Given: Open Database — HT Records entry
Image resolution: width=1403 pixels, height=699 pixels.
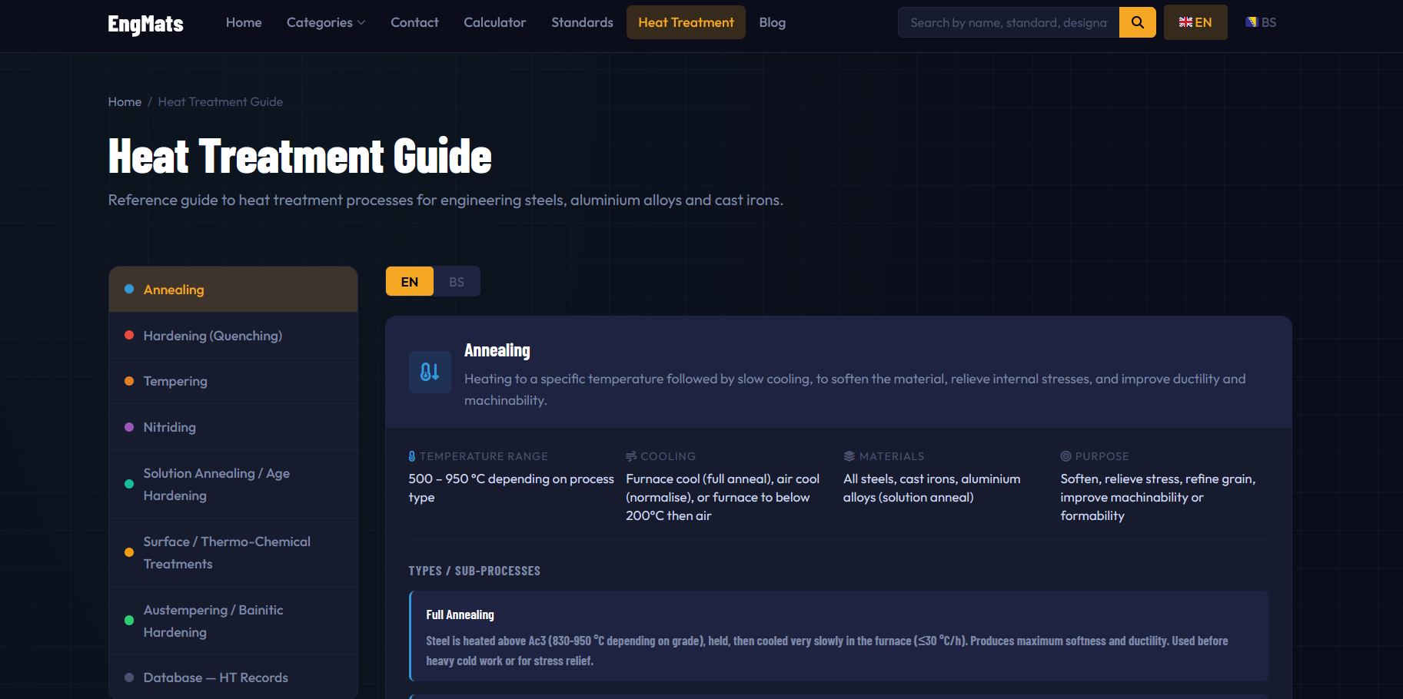Looking at the screenshot, I should 234,677.
